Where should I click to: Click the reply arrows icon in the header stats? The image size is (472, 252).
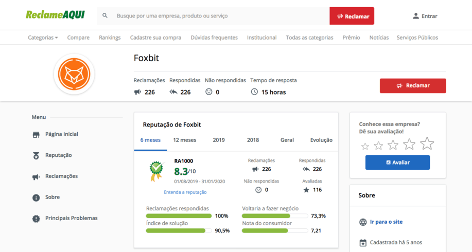coord(173,92)
